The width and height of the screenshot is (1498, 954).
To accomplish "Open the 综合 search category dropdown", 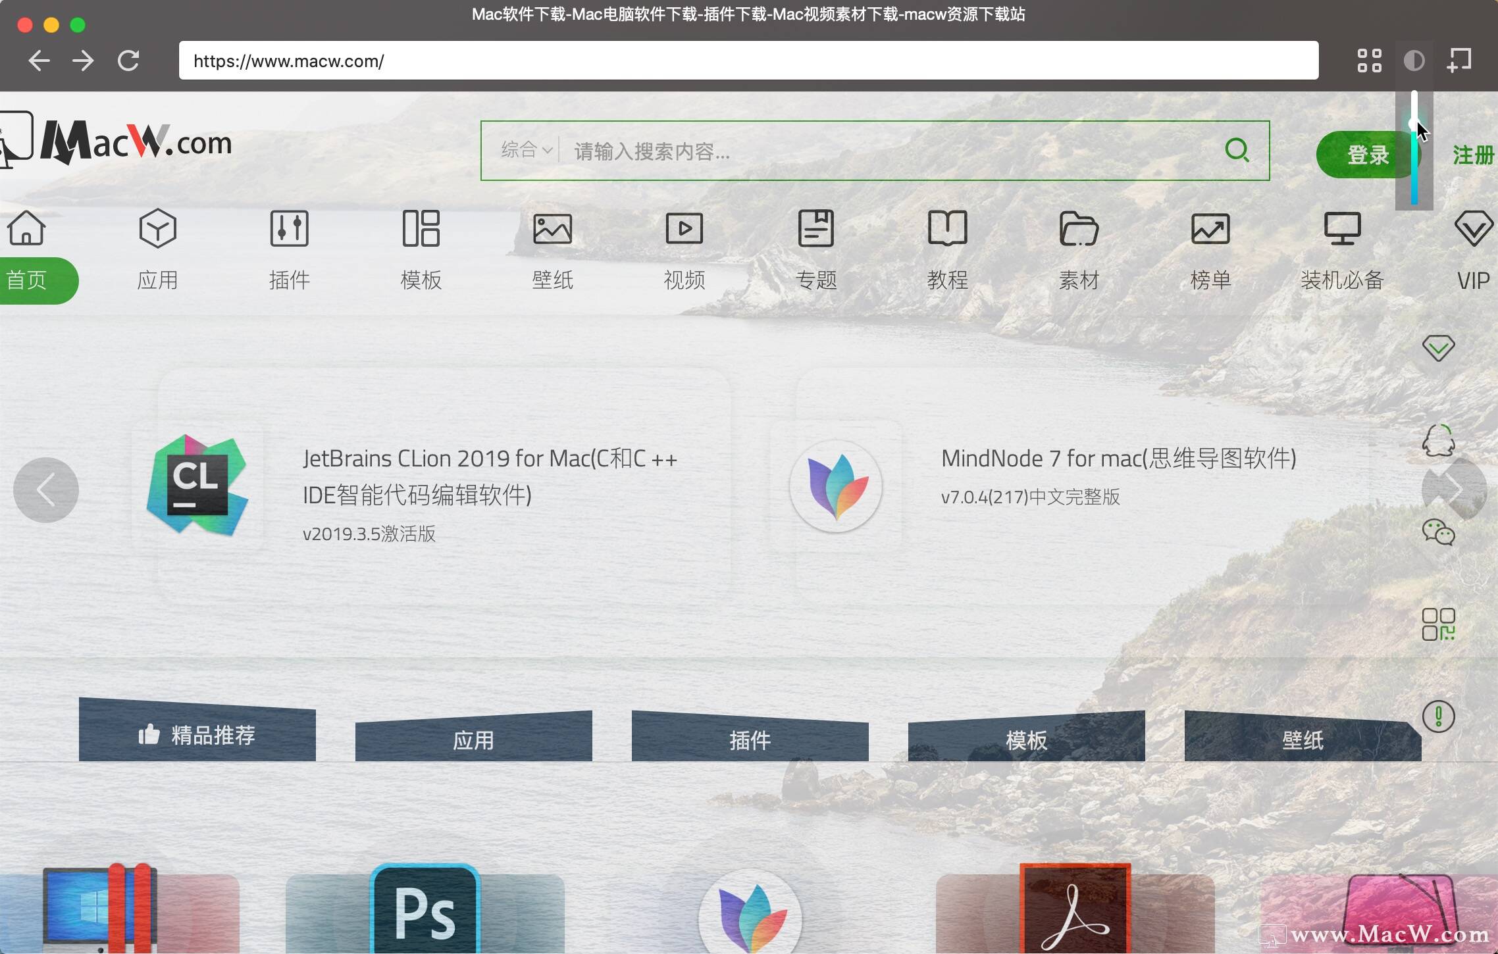I will pos(526,150).
